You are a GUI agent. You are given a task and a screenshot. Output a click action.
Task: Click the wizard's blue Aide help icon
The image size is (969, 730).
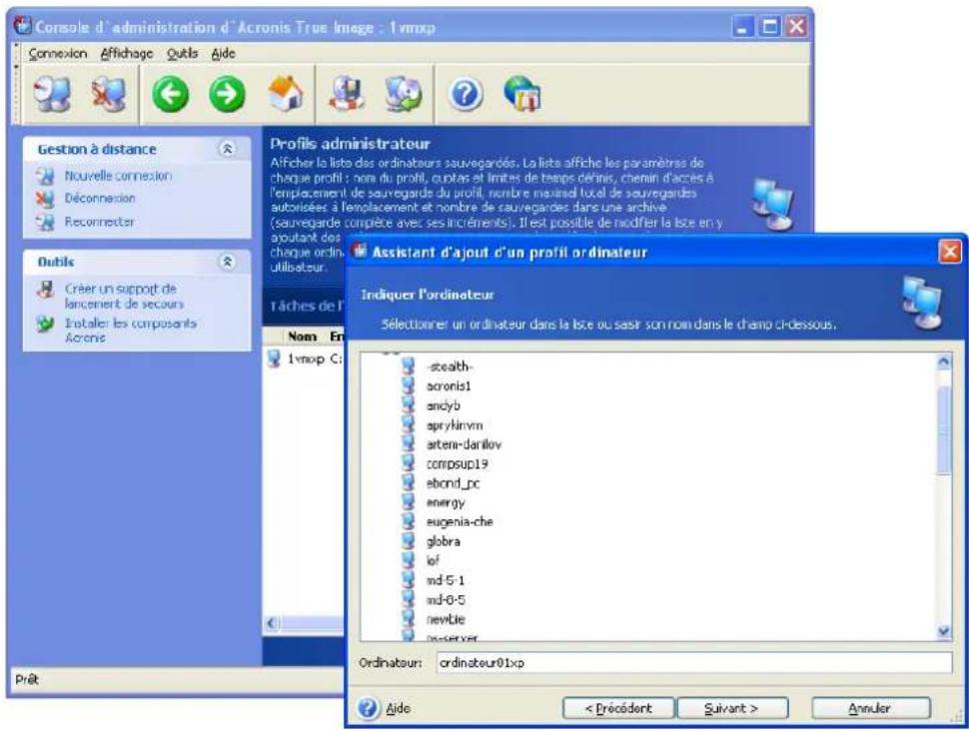tap(368, 708)
